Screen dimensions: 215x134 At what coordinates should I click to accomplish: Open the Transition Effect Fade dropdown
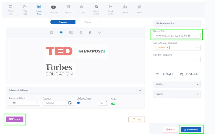coord(24,103)
